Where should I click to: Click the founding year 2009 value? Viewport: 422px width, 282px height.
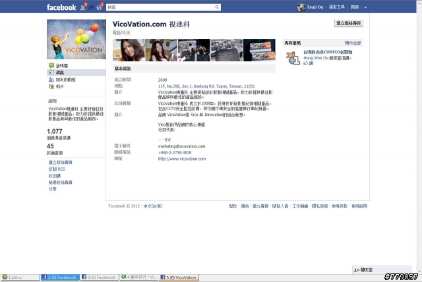pyautogui.click(x=163, y=80)
